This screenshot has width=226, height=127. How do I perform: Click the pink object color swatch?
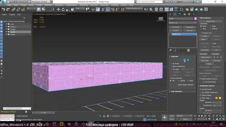point(195,19)
